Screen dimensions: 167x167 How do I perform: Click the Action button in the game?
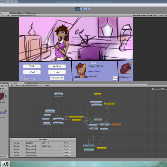pos(57,66)
